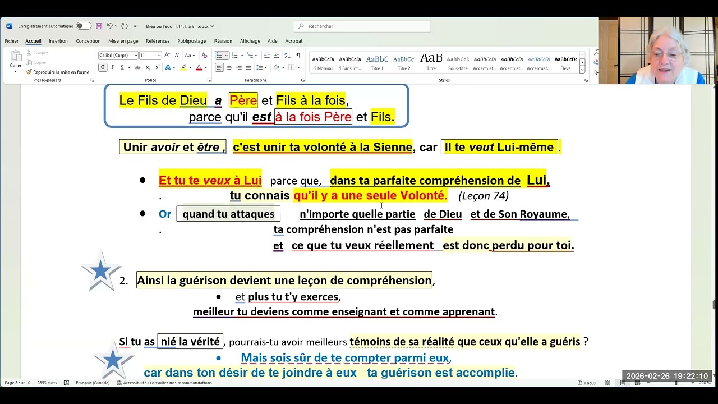The image size is (718, 404).
Task: Open the Acrobat tab
Action: click(x=293, y=41)
